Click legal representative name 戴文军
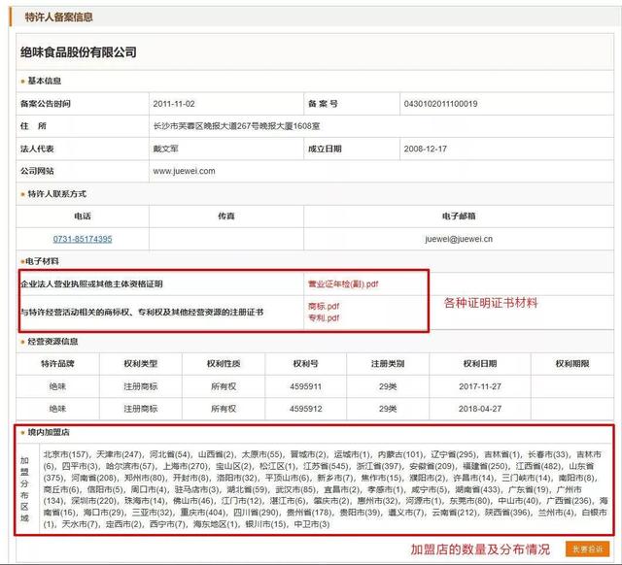The image size is (622, 565). click(165, 149)
